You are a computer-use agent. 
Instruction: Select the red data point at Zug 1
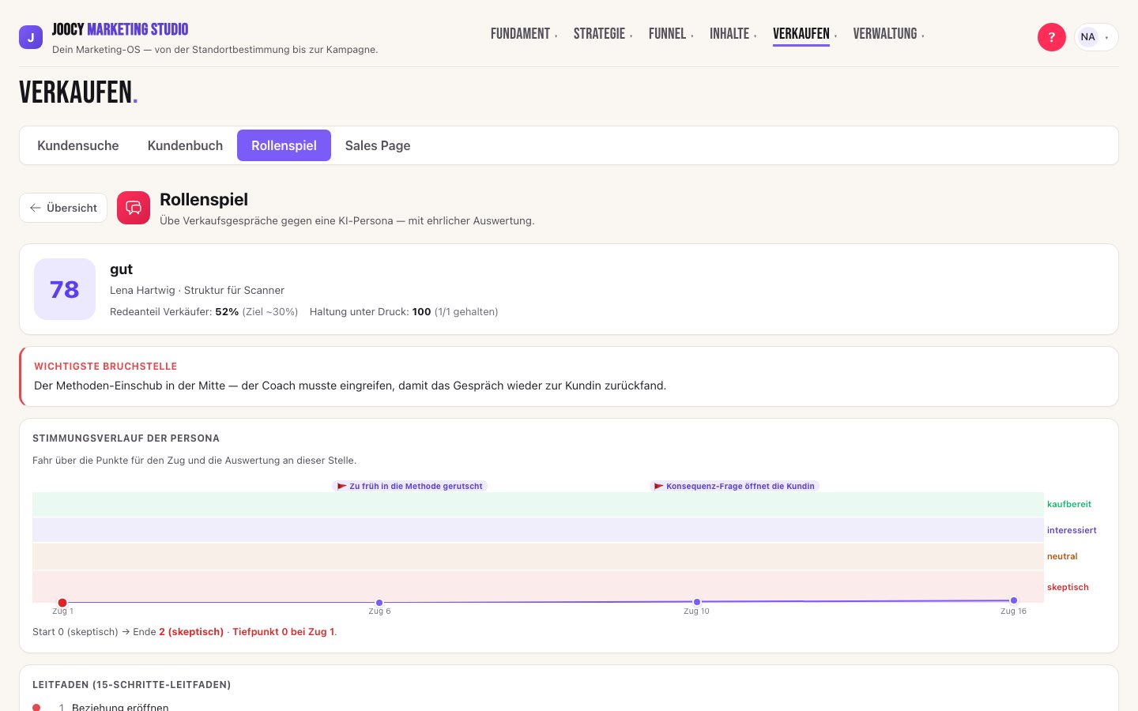coord(62,603)
